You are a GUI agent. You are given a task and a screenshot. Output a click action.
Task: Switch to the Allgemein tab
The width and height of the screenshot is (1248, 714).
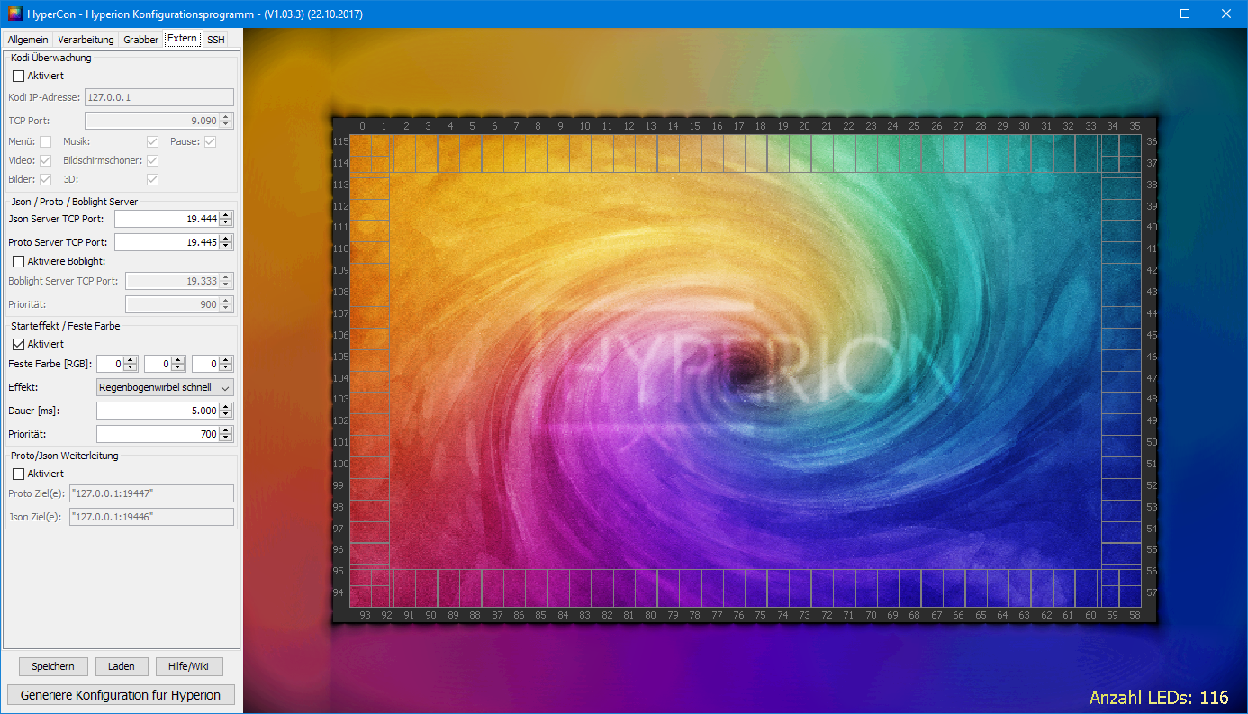point(28,40)
